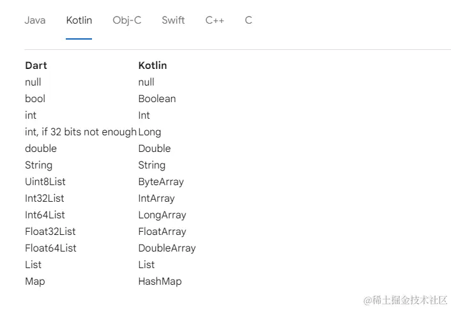Select the Kotlin tab
The width and height of the screenshot is (451, 309).
tap(79, 20)
